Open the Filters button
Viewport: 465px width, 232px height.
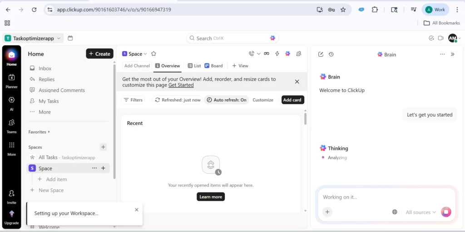[x=133, y=100]
